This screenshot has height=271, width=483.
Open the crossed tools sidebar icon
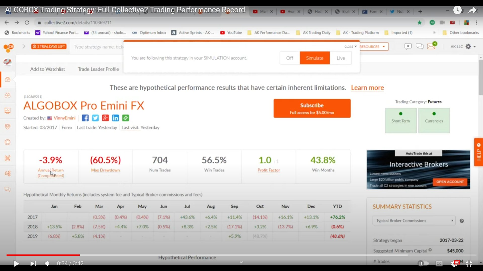8,158
